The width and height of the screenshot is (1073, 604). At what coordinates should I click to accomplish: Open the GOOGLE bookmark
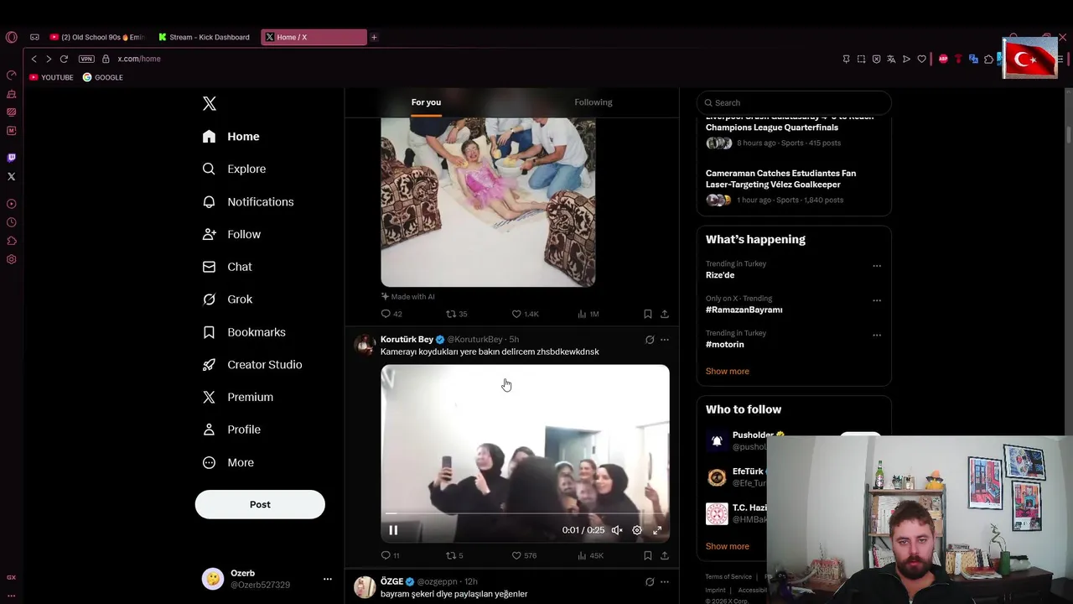tap(103, 77)
